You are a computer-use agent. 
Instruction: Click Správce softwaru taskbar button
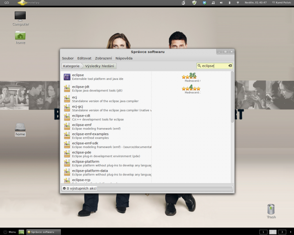click(44, 232)
